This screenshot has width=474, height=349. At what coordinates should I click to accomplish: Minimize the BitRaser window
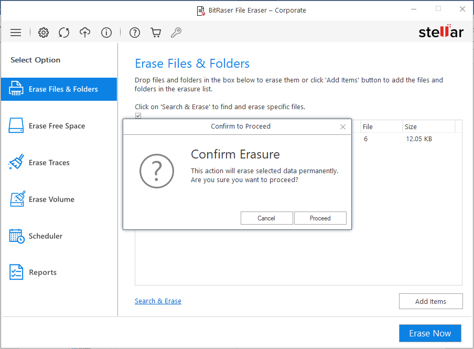pyautogui.click(x=414, y=9)
